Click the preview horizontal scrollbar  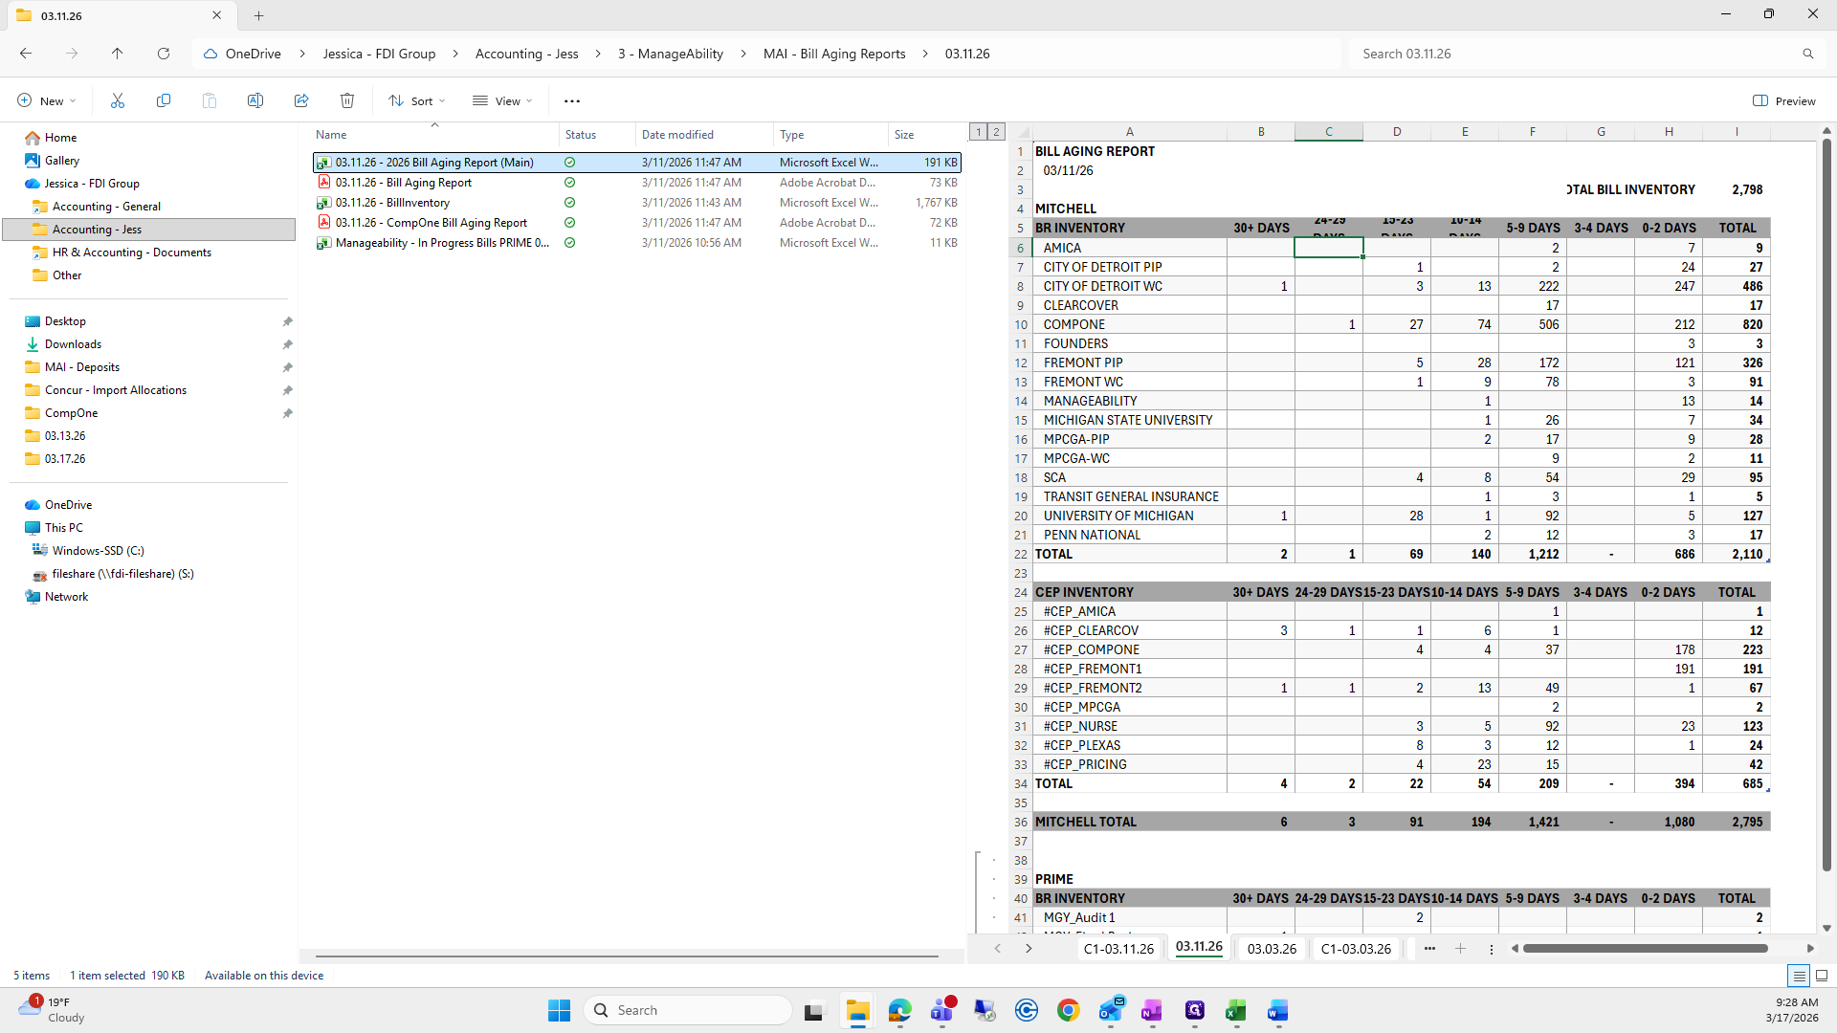click(x=1644, y=948)
